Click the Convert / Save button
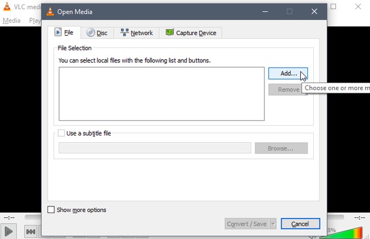 pos(247,224)
